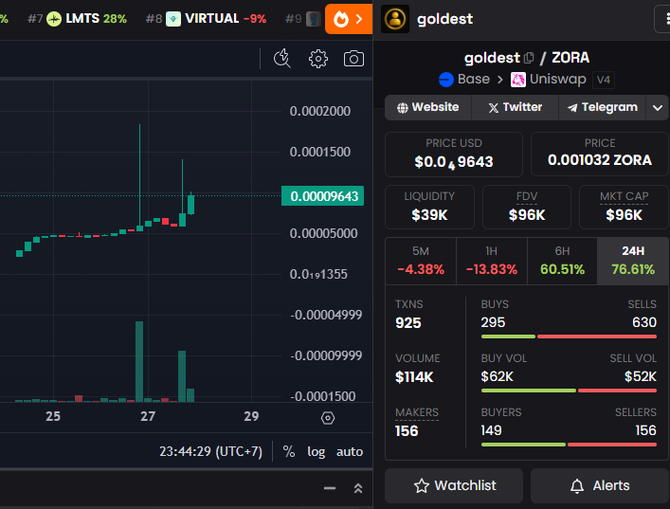This screenshot has width=670, height=509.
Task: Click the buy vol versus sell vol bar
Action: coord(569,391)
